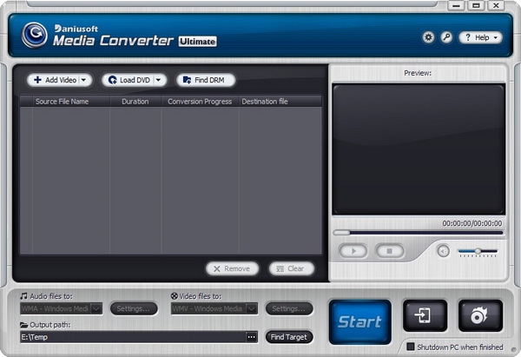
Task: Open video Settings button
Action: pyautogui.click(x=289, y=309)
